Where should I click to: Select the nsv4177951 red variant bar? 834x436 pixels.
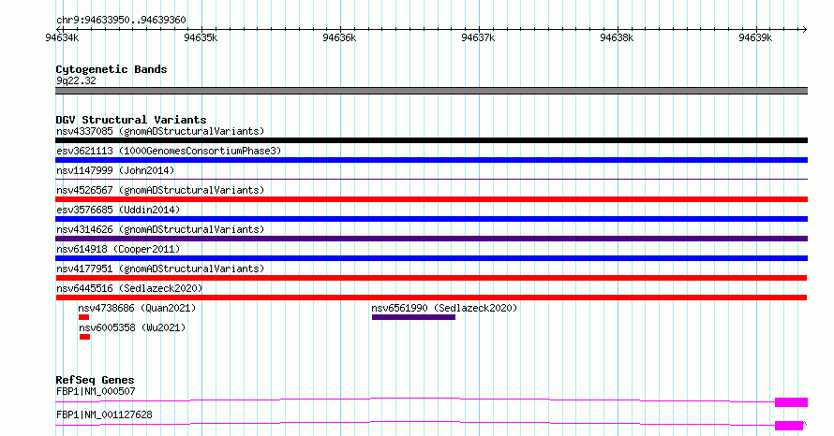pyautogui.click(x=431, y=278)
